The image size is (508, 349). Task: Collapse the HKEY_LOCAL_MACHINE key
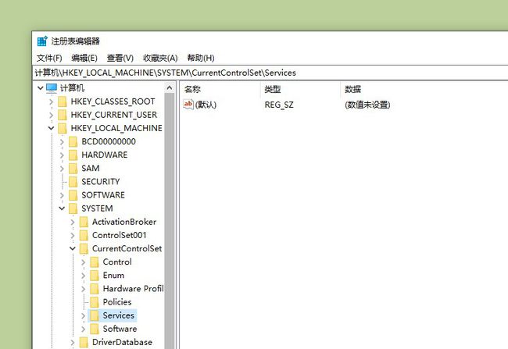click(x=51, y=128)
